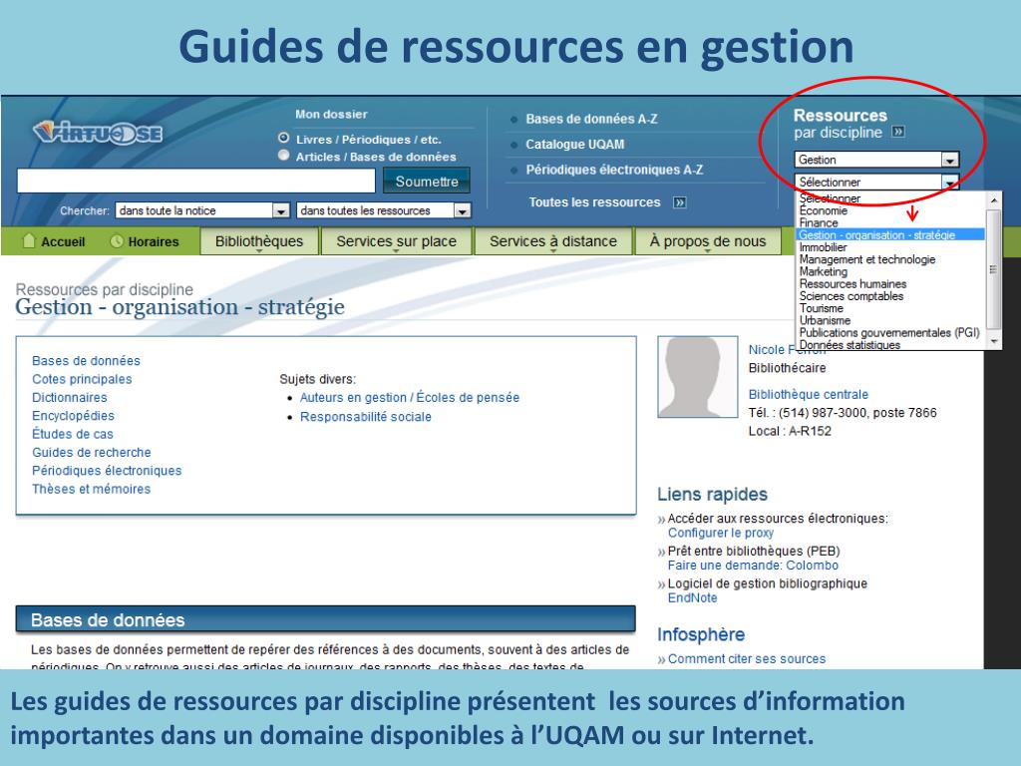Choose Gestion - organisation - stratégie option
The width and height of the screenshot is (1021, 766).
point(889,235)
